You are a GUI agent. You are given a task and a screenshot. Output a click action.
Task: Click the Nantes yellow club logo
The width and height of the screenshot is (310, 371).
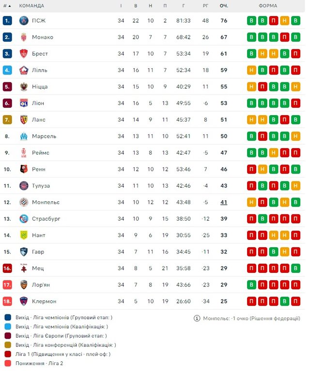(24, 235)
